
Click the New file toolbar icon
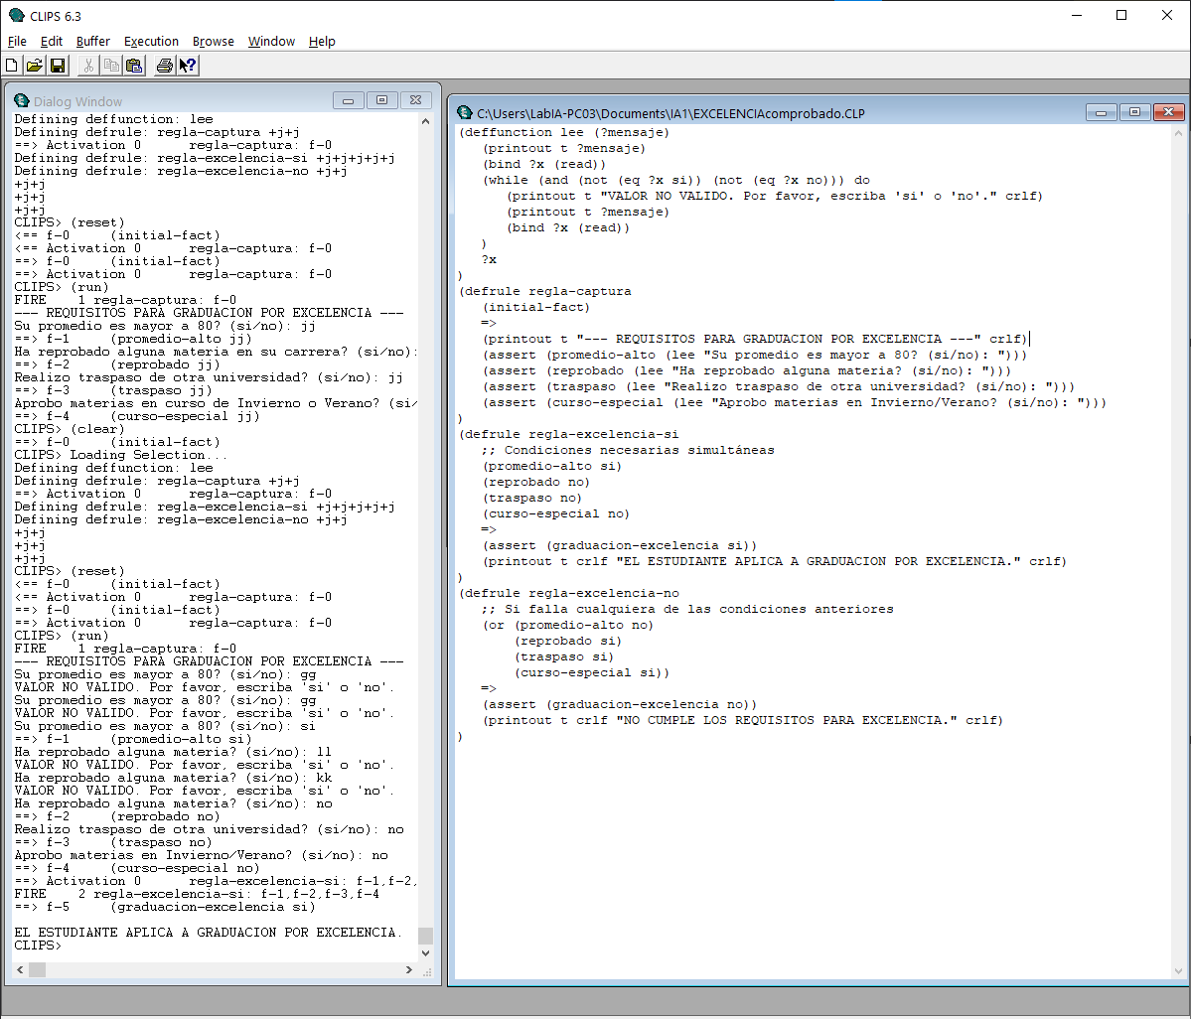coord(11,66)
